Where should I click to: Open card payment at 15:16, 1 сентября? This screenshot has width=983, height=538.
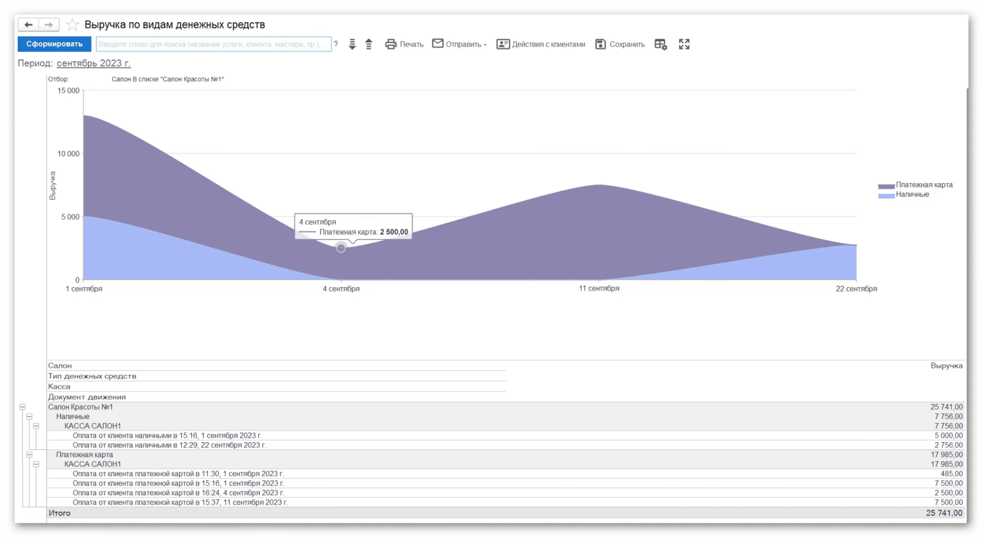506,483
